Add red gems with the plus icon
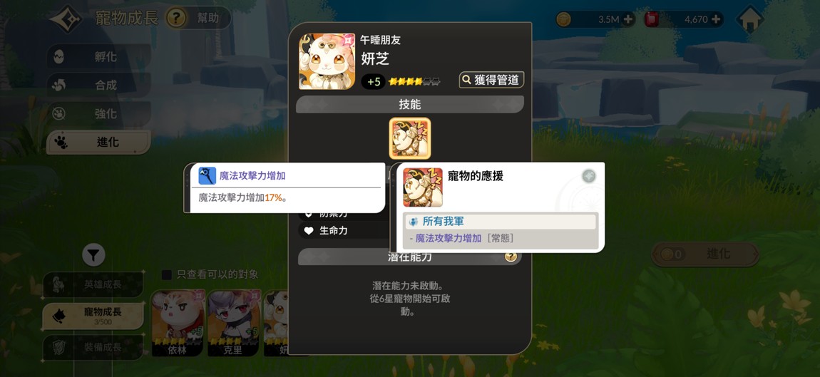The height and width of the screenshot is (377, 820). tap(716, 20)
